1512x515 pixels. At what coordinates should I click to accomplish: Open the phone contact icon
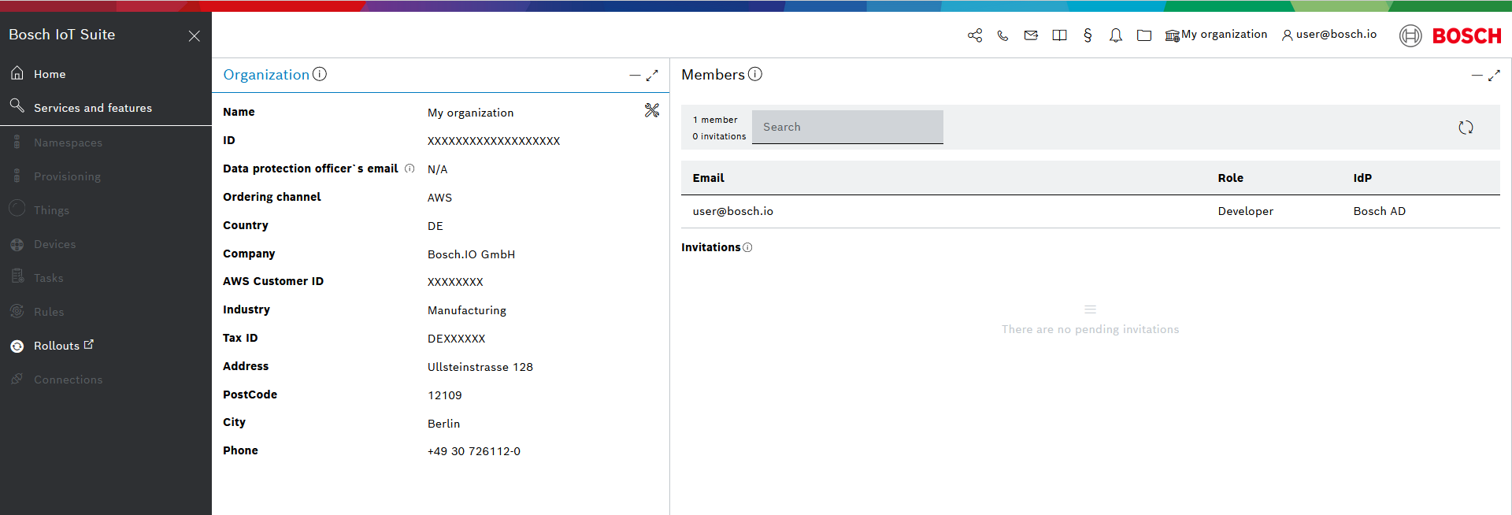tap(1002, 35)
